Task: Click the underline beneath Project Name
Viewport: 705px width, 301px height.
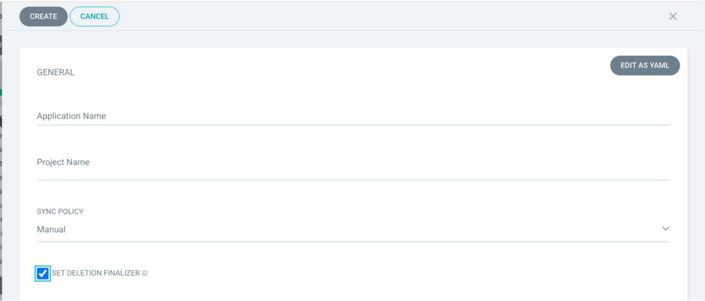Action: click(x=352, y=180)
